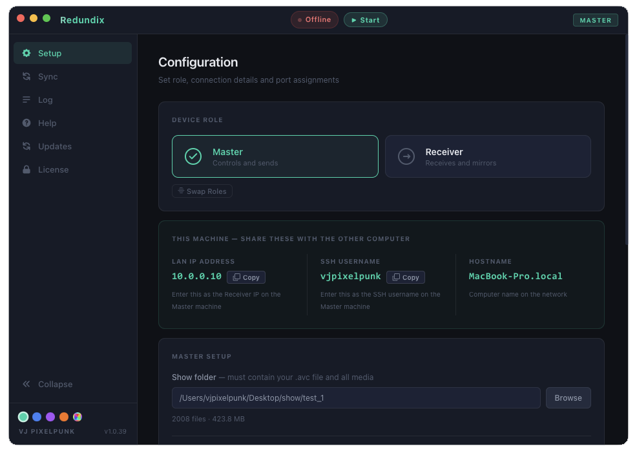Click the Updates refresh icon

click(26, 146)
